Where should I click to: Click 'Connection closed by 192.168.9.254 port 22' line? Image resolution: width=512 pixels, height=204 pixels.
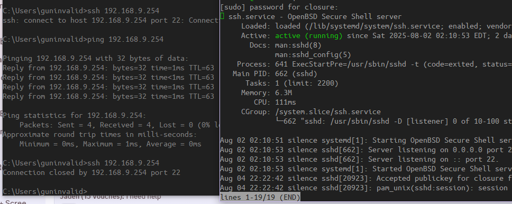[92, 172]
